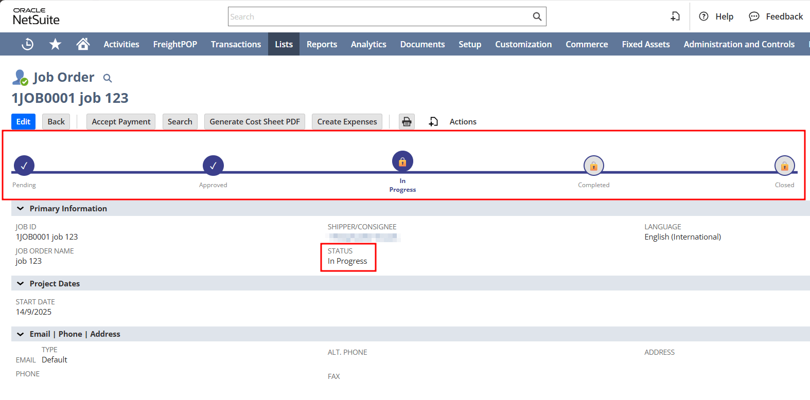
Task: Collapse the Email Phone Address section
Action: tap(21, 334)
